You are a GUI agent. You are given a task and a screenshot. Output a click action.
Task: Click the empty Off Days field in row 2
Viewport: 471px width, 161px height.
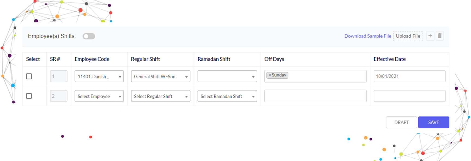315,96
